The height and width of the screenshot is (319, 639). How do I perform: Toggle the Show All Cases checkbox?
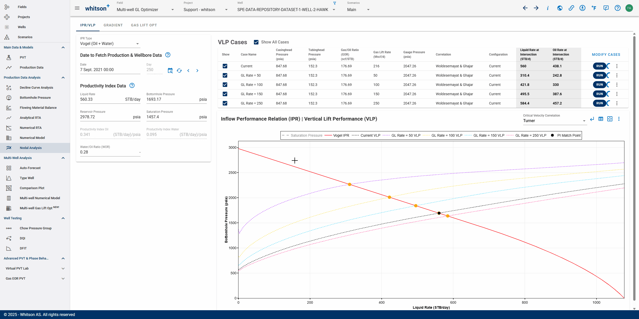(256, 42)
